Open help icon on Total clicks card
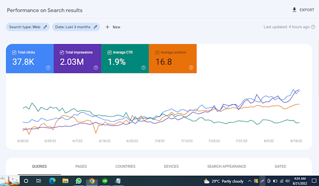 48,68
